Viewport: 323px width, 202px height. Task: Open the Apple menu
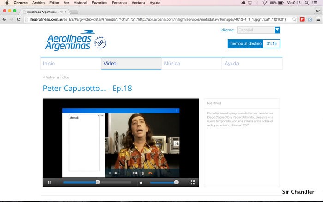pos(7,3)
